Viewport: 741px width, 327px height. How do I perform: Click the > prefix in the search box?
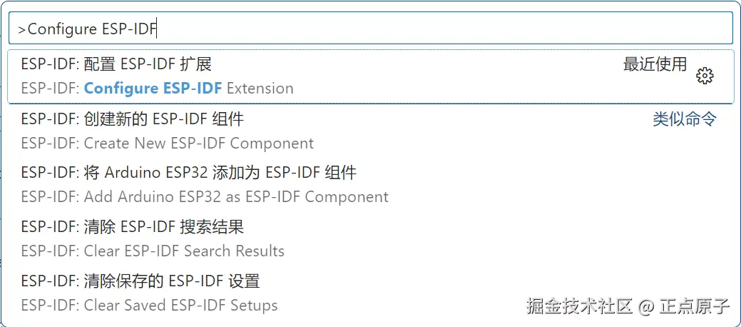click(x=22, y=29)
